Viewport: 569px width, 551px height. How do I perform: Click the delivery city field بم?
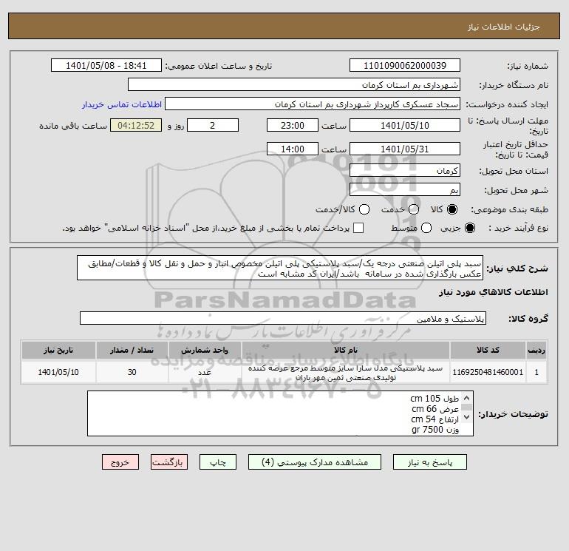coord(405,189)
